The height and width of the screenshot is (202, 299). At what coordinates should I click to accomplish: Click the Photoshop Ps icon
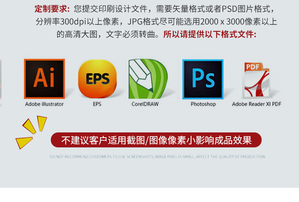pyautogui.click(x=203, y=79)
